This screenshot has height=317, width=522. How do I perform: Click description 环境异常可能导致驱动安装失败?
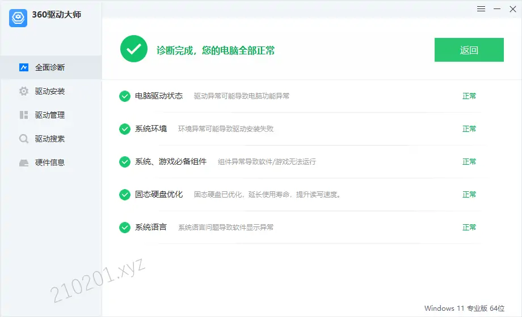[226, 129]
